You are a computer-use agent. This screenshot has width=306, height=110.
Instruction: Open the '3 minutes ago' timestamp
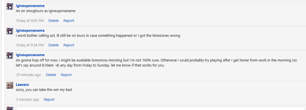tap(27, 99)
